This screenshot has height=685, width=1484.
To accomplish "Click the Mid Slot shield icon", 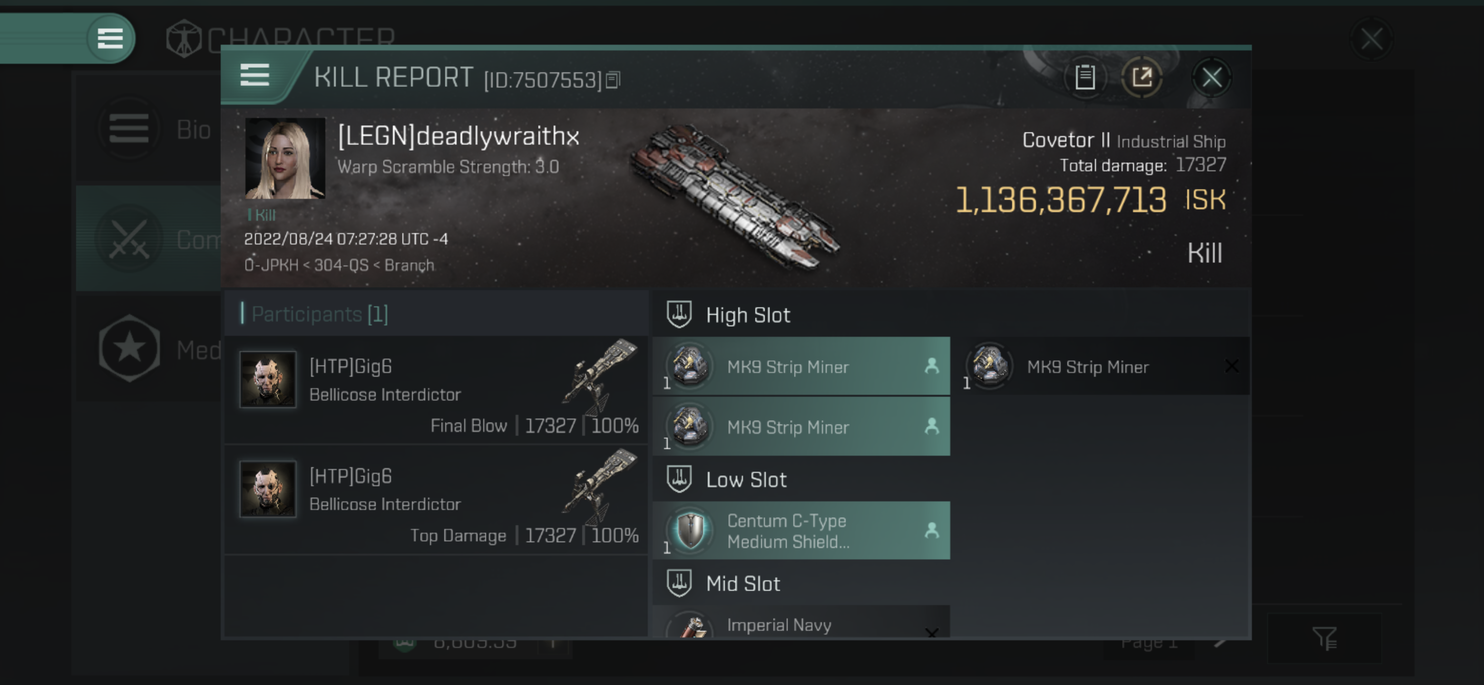I will point(680,583).
